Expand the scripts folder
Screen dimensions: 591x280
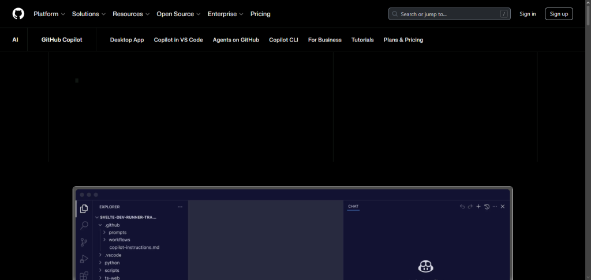point(109,270)
